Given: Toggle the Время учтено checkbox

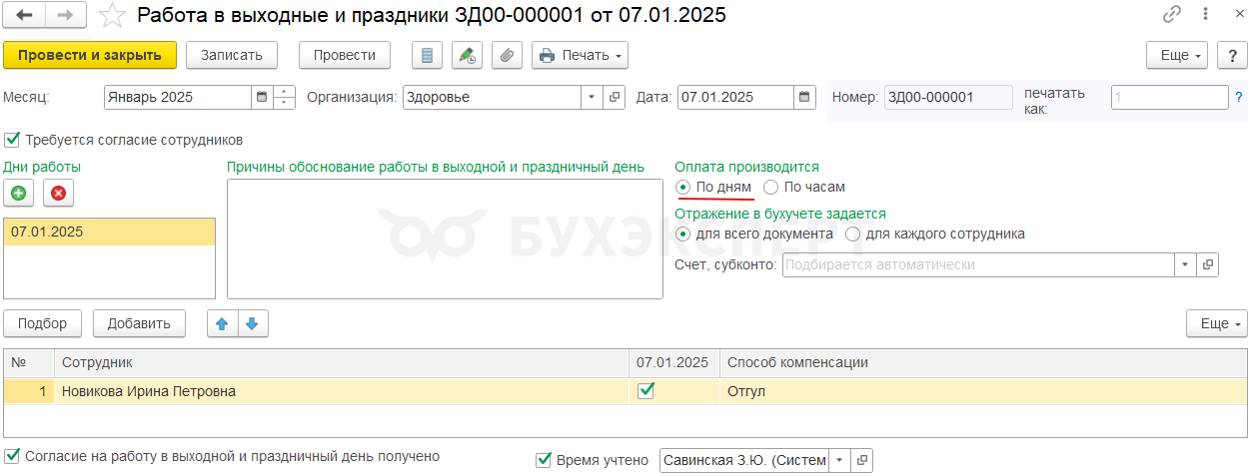Looking at the screenshot, I should click(544, 460).
